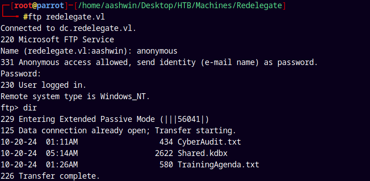Click the 220 Microsoft FTP Service line
Image resolution: width=370 pixels, height=181 pixels.
click(57, 40)
